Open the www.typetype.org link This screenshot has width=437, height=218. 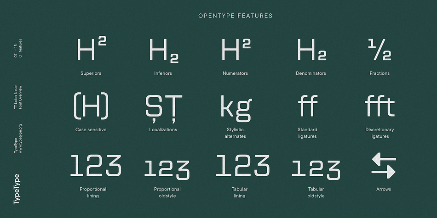[21, 139]
